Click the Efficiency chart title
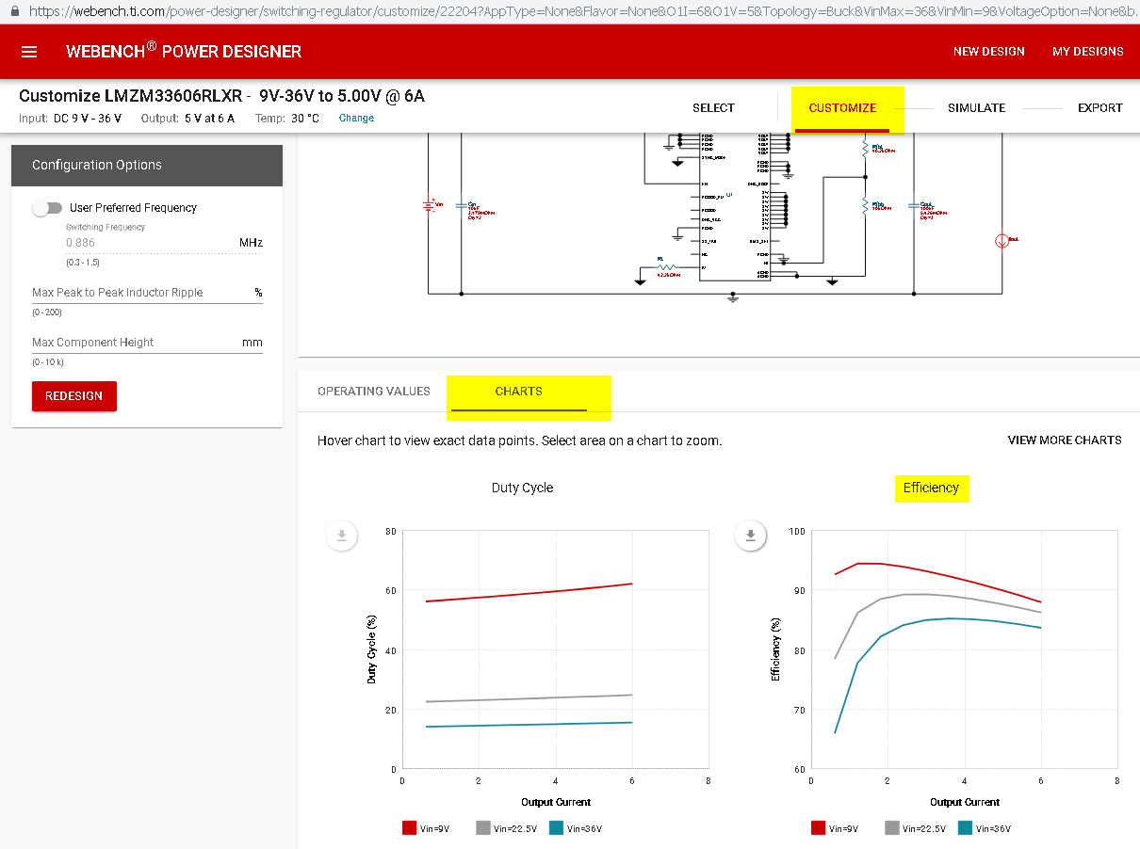 [931, 488]
